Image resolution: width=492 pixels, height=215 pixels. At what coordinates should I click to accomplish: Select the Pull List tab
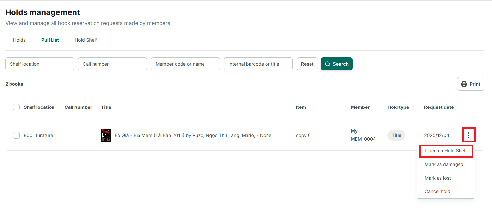pyautogui.click(x=50, y=40)
